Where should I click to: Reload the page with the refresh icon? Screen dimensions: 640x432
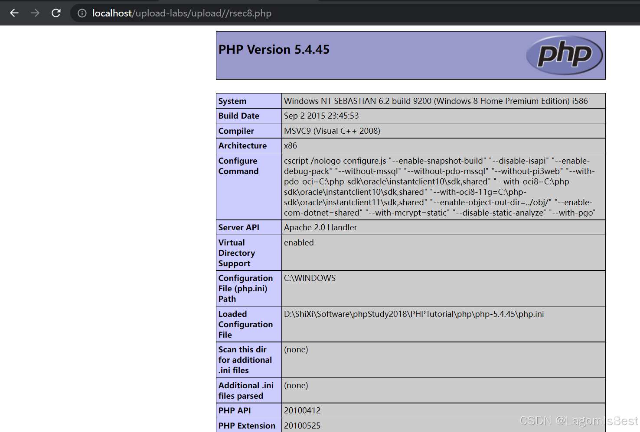[x=56, y=13]
